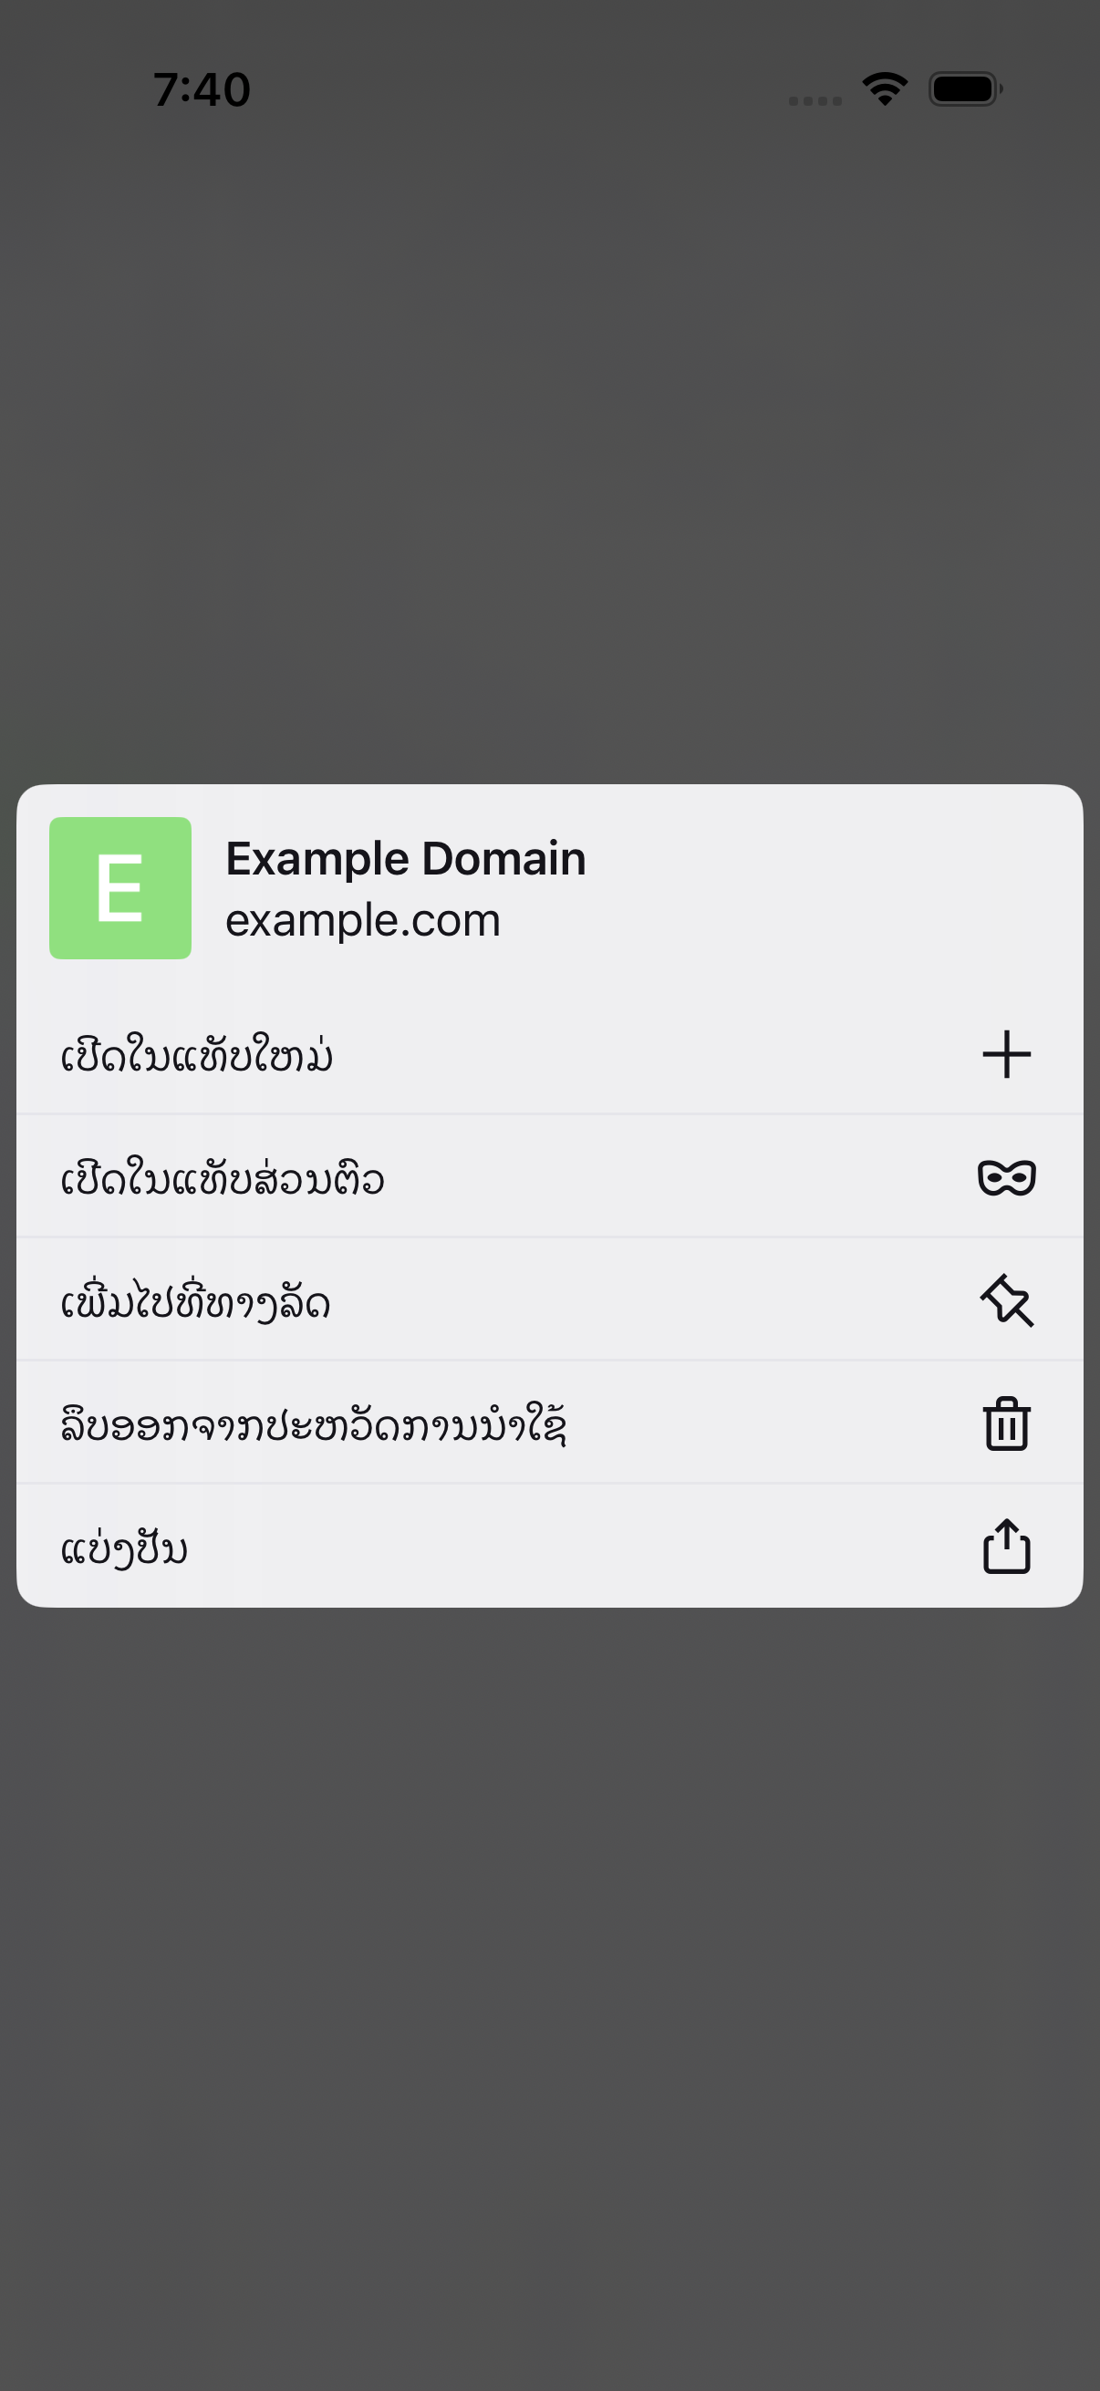Select the ເປີດໃນແທັບສ່ວນຕົວ menu entry

point(549,1177)
